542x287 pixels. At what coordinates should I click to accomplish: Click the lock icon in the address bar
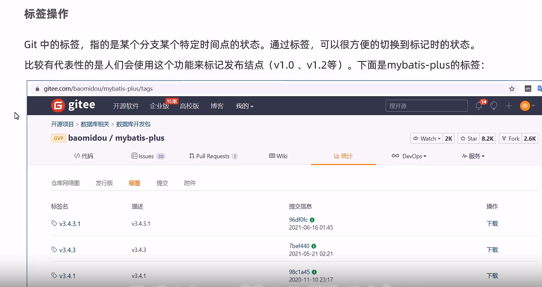[37, 89]
